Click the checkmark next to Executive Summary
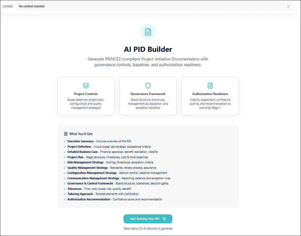 [65, 141]
